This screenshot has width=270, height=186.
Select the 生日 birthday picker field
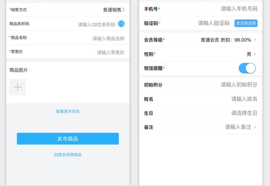[x=244, y=113]
